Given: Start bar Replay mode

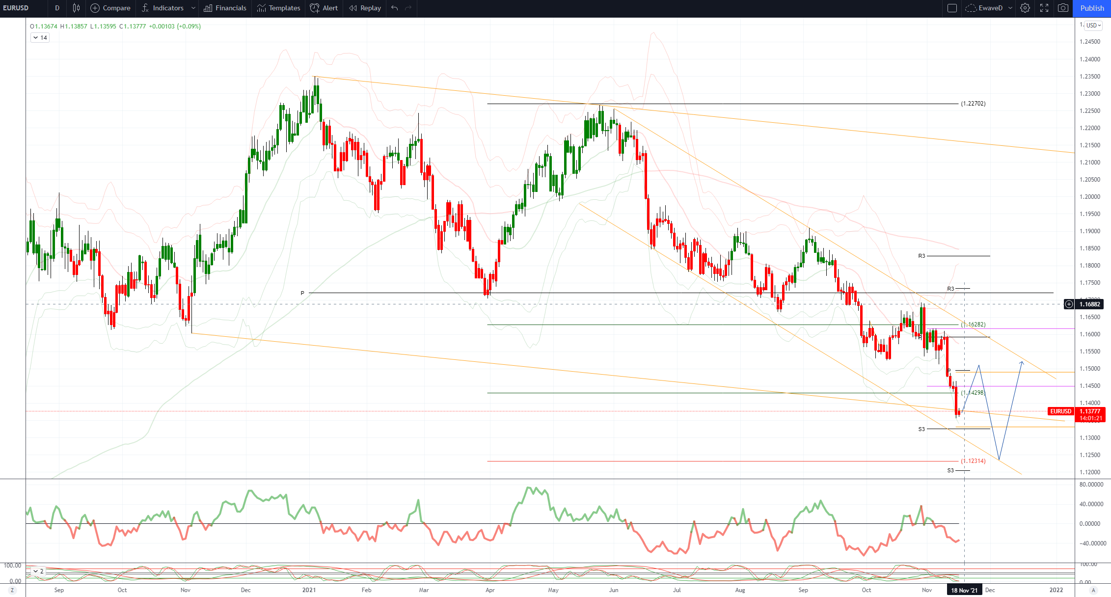Looking at the screenshot, I should 365,8.
